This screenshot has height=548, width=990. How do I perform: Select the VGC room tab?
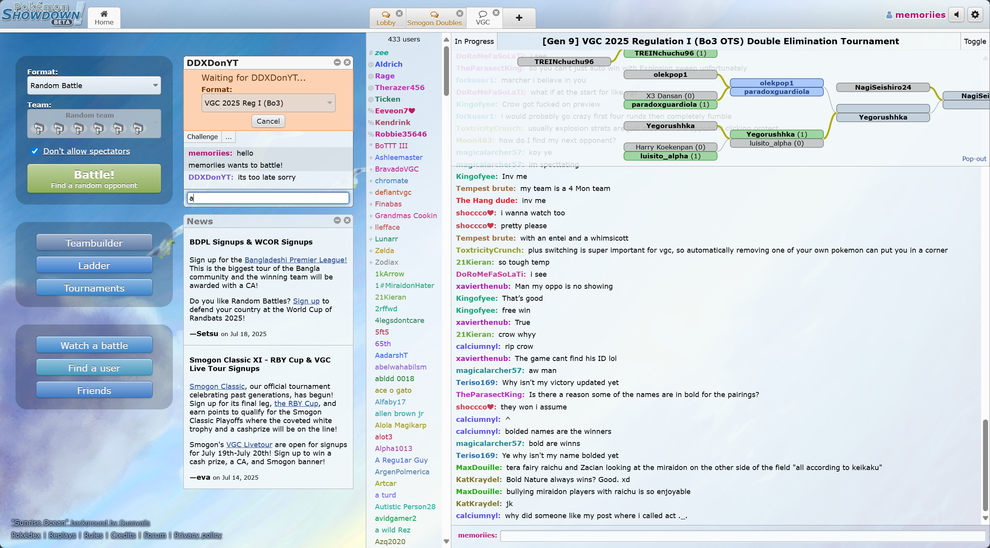coord(483,18)
